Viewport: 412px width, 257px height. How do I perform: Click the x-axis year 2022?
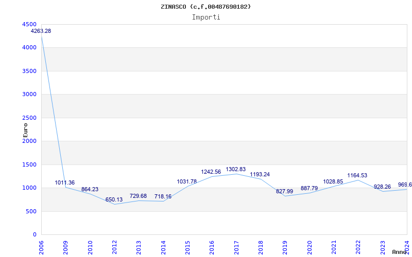(358, 247)
